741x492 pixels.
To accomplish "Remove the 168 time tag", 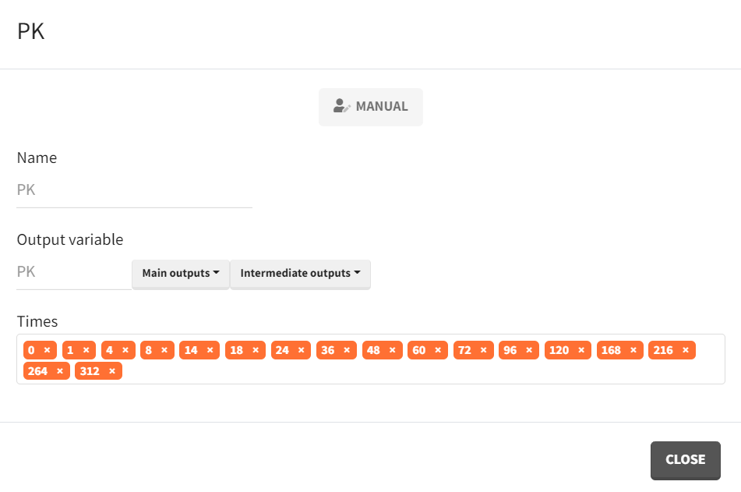I will 633,350.
